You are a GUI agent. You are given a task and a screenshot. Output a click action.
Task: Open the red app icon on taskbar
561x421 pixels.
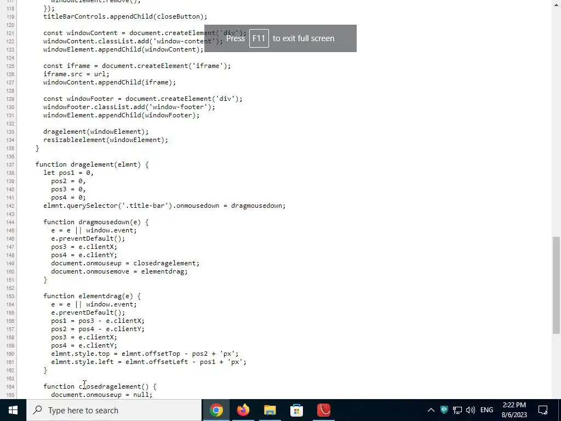click(x=323, y=410)
